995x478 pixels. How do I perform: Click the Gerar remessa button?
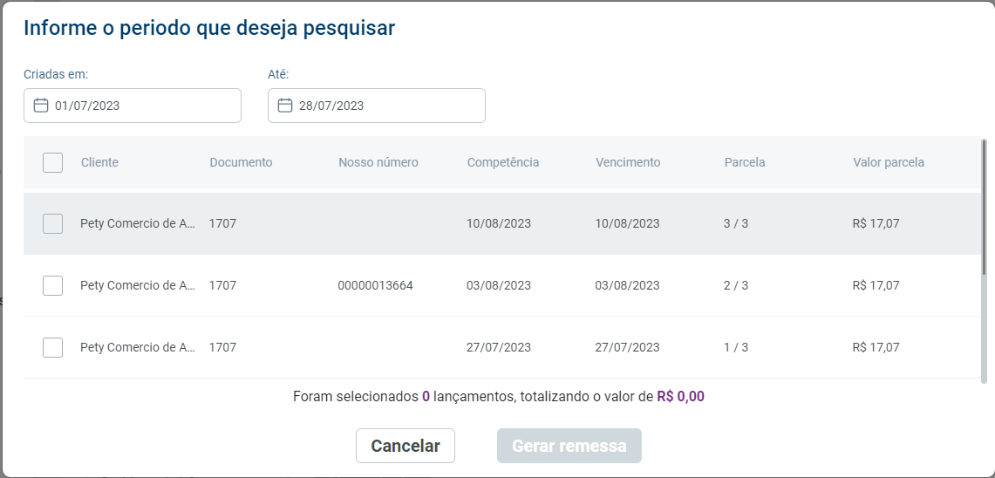tap(569, 446)
